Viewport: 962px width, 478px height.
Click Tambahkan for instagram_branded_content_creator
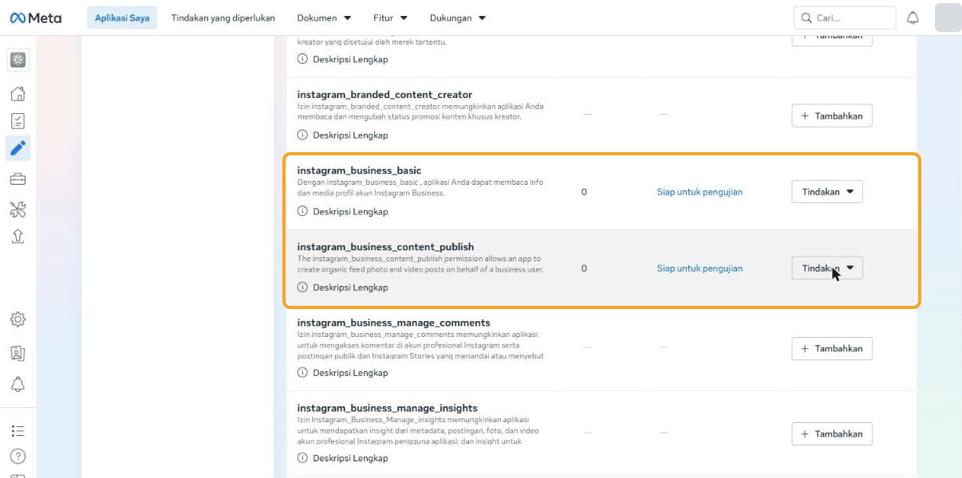pyautogui.click(x=832, y=116)
